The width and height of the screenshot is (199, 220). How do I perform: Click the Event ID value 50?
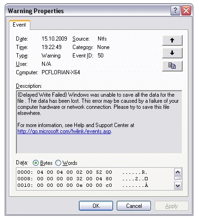(x=100, y=56)
